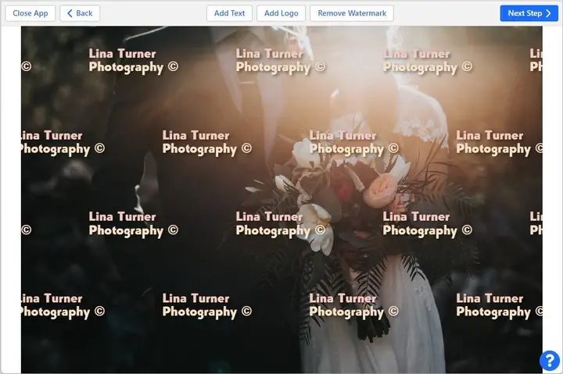Screen dimensions: 563x374
Task: Choose Add Logo in the toolbar
Action: (281, 13)
